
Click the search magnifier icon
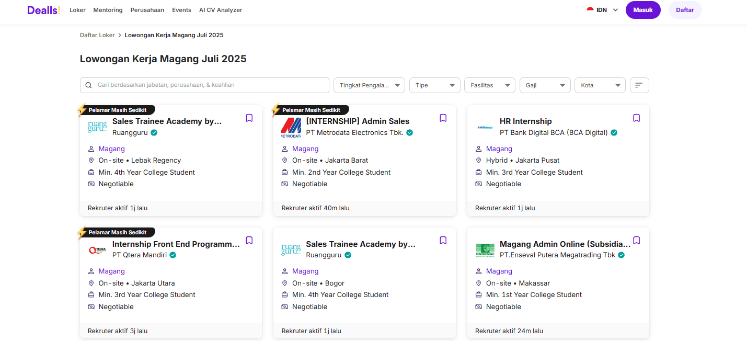89,85
